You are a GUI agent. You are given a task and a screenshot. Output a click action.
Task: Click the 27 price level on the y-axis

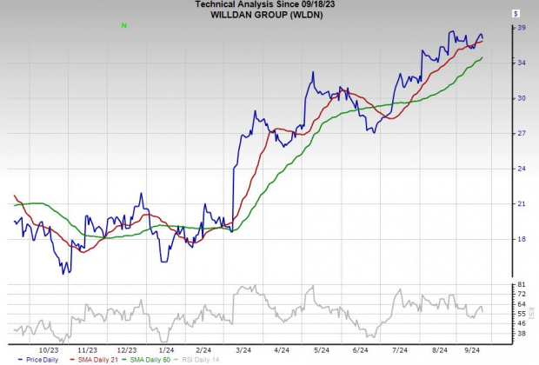click(x=518, y=133)
